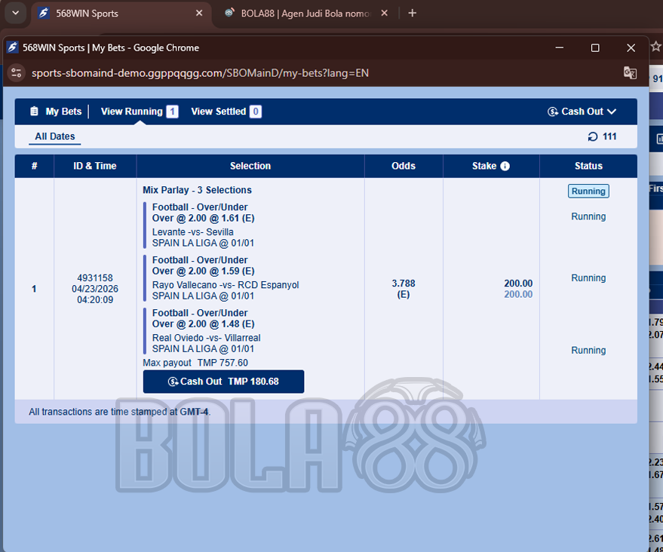Click the Odds column header

[404, 166]
